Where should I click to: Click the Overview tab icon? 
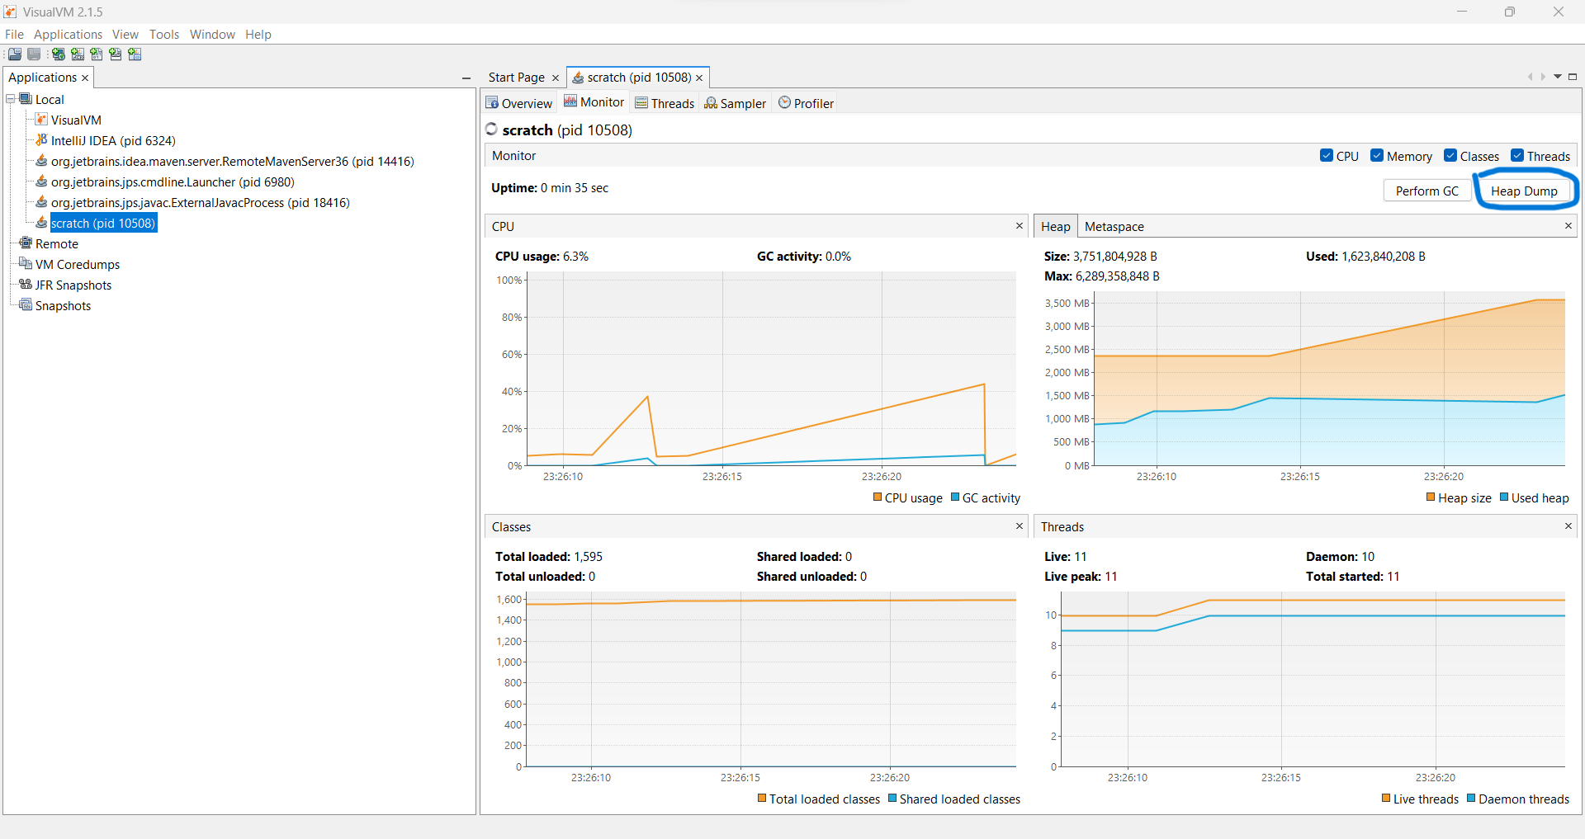point(492,102)
